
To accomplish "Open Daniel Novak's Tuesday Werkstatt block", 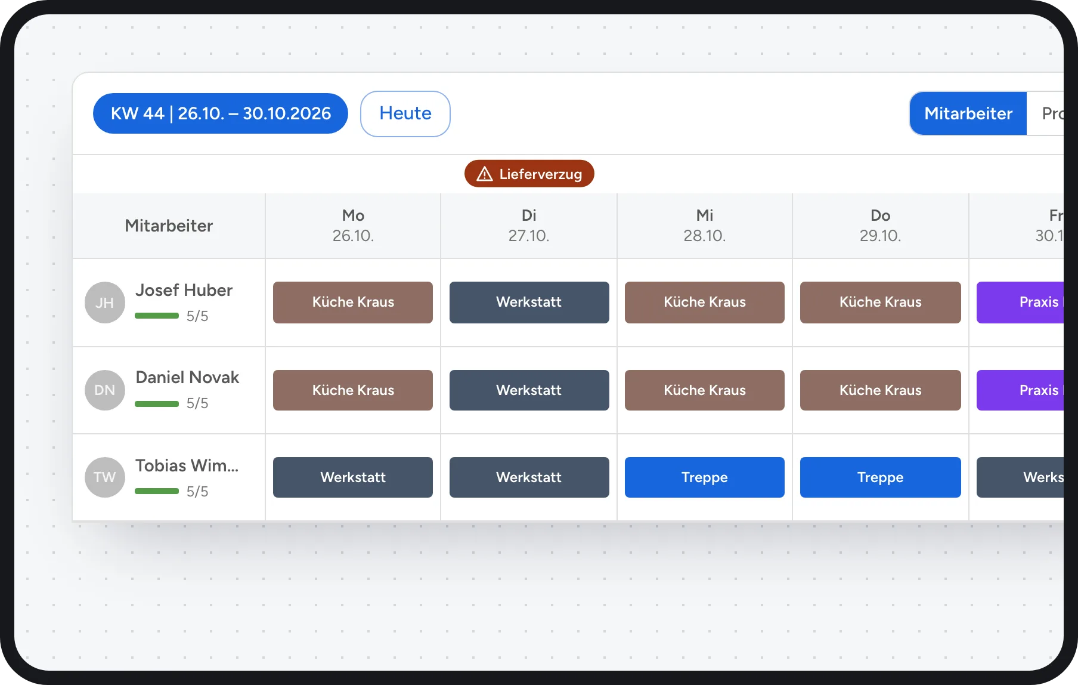I will (x=529, y=390).
